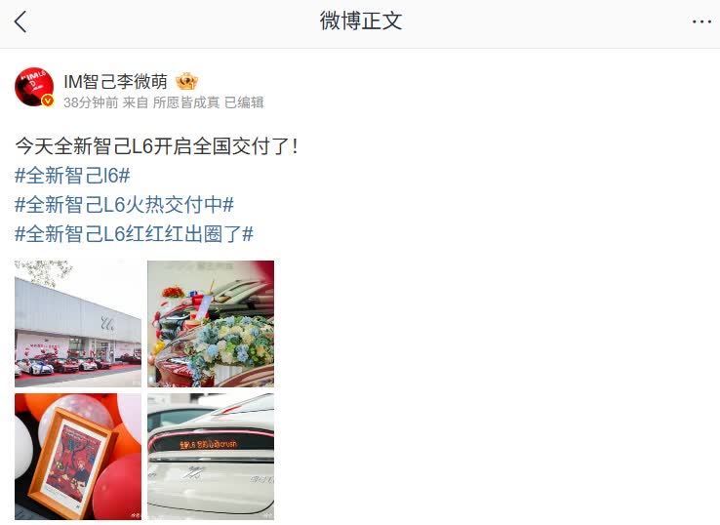Image resolution: width=720 pixels, height=525 pixels.
Task: Open the 所愿皆成真 source link
Action: 186,102
